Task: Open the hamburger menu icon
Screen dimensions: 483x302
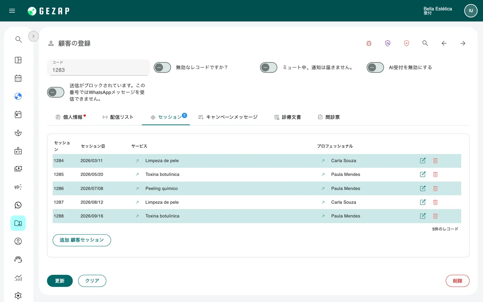Action: [12, 11]
